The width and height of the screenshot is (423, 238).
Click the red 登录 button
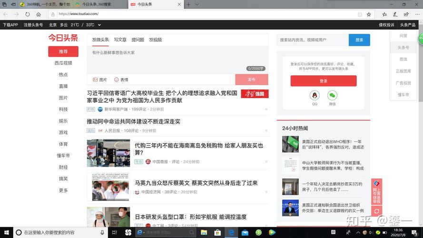point(324,81)
